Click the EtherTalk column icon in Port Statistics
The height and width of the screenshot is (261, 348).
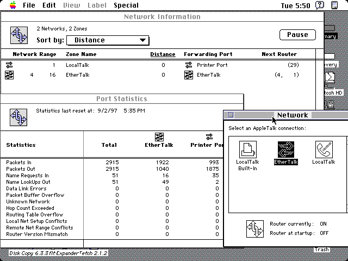(x=159, y=137)
